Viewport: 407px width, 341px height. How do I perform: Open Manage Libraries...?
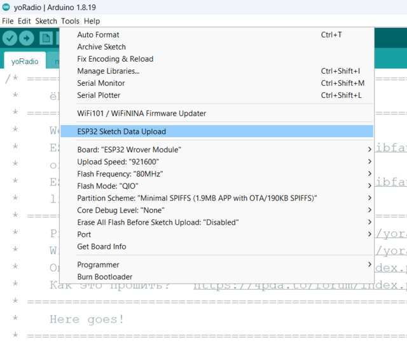(217, 71)
